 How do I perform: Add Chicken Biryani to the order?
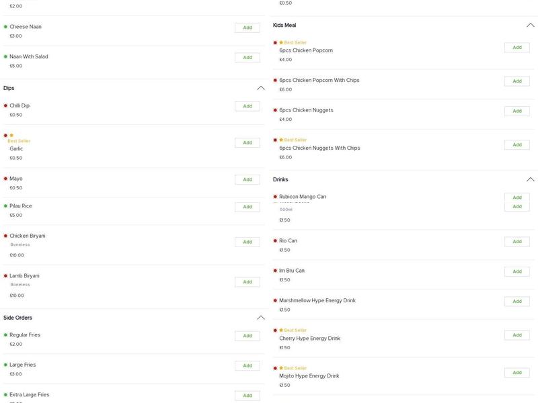pos(247,242)
